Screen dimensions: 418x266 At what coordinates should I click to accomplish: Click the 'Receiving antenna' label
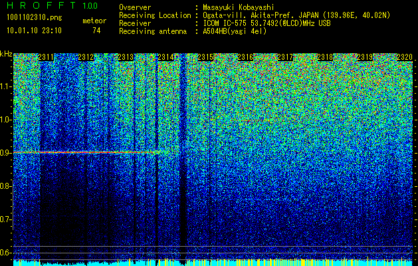pos(153,31)
